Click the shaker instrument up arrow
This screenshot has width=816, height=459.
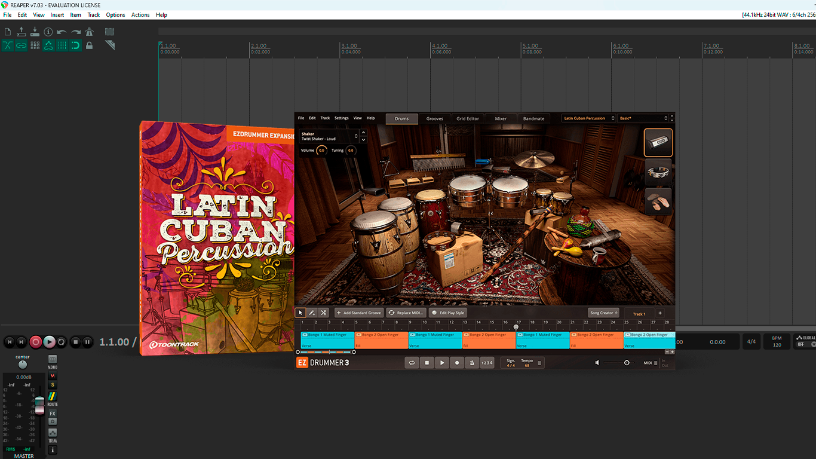tap(363, 133)
